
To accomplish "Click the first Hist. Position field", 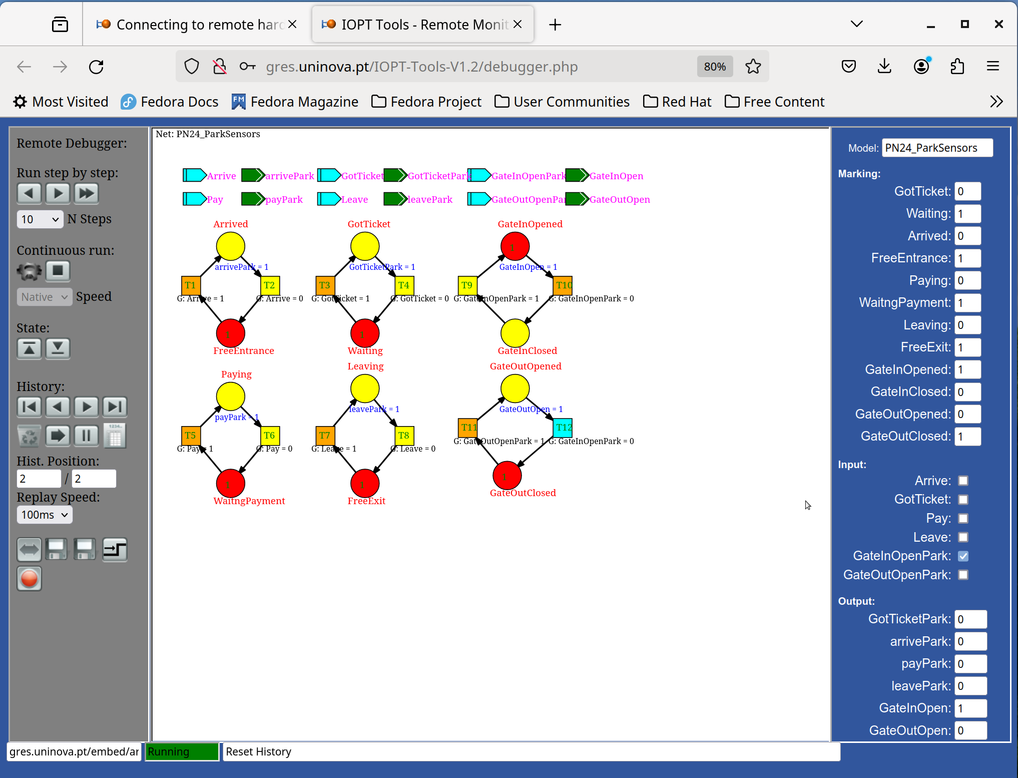I will coord(39,479).
